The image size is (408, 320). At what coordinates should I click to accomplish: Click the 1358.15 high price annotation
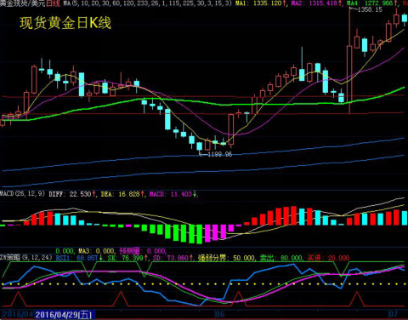coord(370,9)
